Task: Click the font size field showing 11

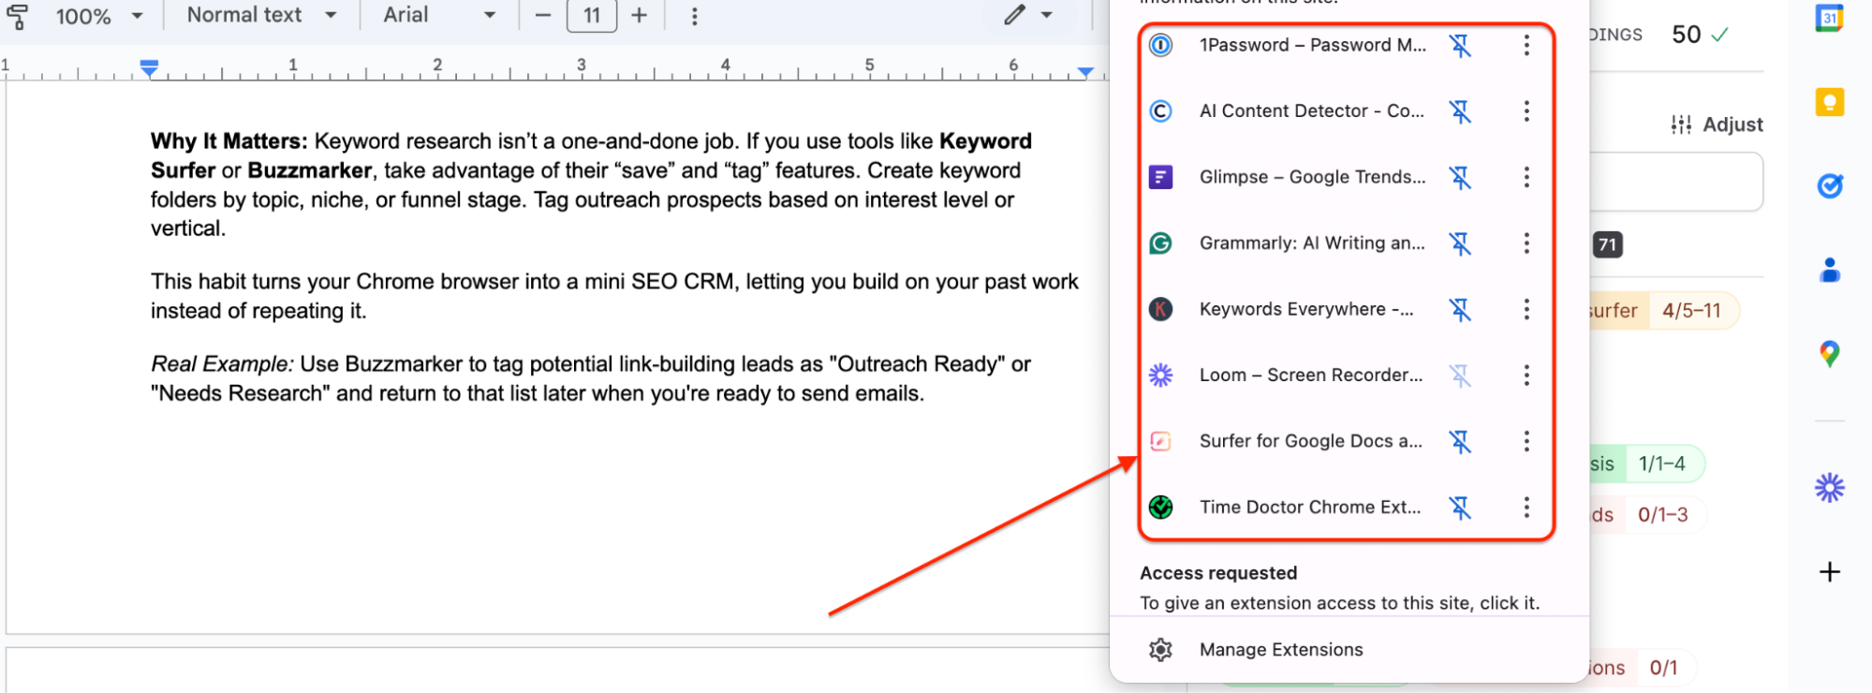Action: click(x=592, y=16)
